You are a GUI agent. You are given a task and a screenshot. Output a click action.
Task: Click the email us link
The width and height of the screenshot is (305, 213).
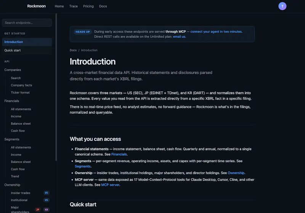179,37
